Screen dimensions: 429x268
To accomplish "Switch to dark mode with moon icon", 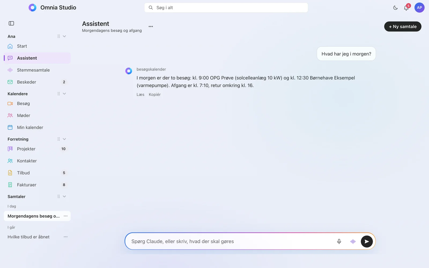I will coord(395,8).
